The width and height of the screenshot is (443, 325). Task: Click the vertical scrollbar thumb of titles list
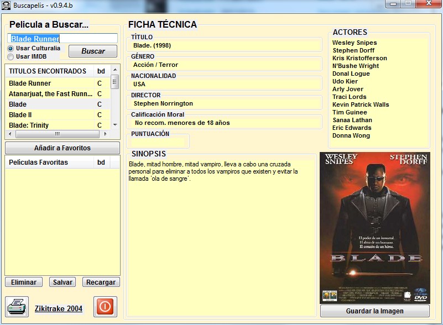(114, 82)
